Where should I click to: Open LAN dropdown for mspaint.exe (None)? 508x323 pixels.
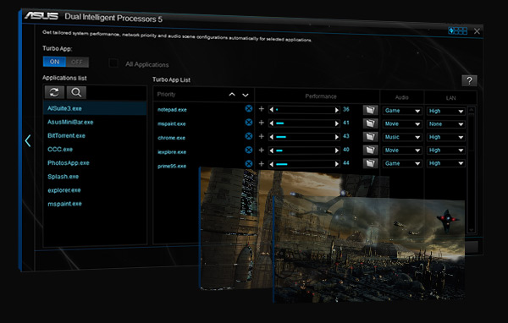(x=446, y=124)
